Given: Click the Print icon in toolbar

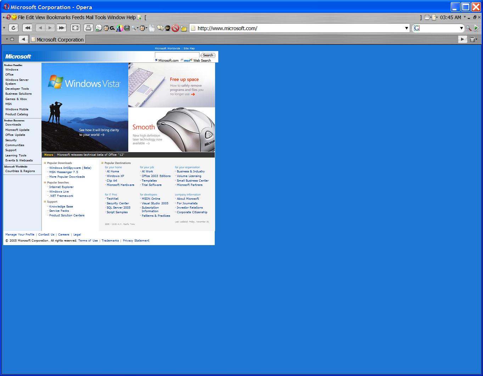Looking at the screenshot, I should click(89, 28).
